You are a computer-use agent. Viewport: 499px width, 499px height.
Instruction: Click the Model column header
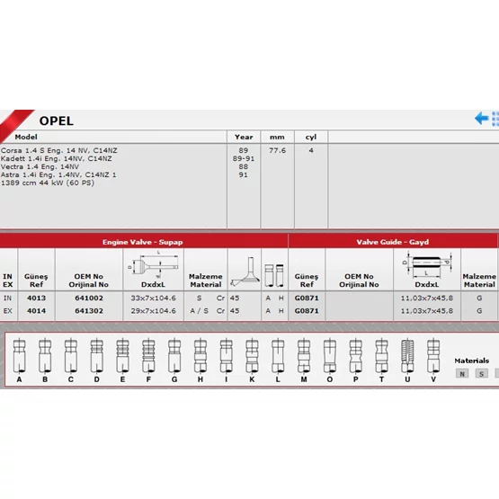(26, 137)
